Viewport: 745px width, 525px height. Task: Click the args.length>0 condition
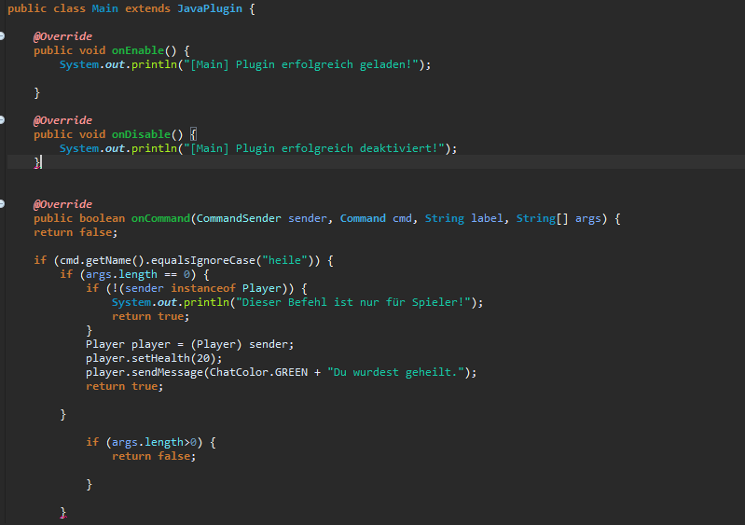[154, 442]
